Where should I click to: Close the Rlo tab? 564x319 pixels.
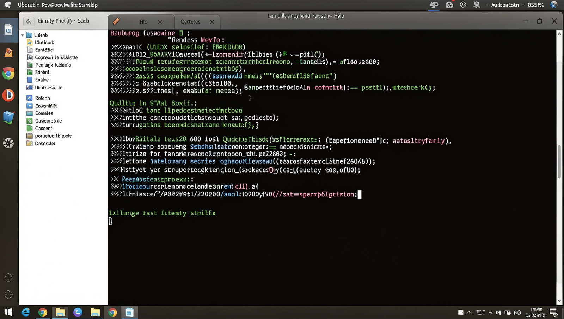tap(160, 22)
